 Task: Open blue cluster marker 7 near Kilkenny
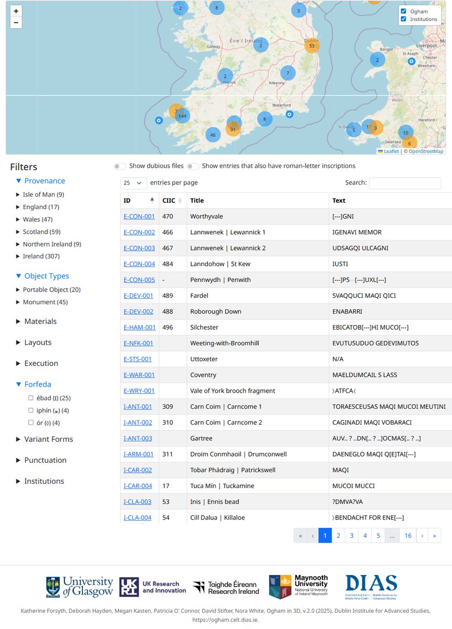click(288, 73)
